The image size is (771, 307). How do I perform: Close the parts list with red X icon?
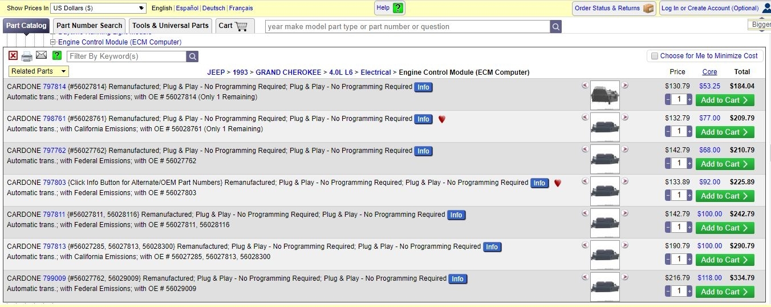(13, 56)
